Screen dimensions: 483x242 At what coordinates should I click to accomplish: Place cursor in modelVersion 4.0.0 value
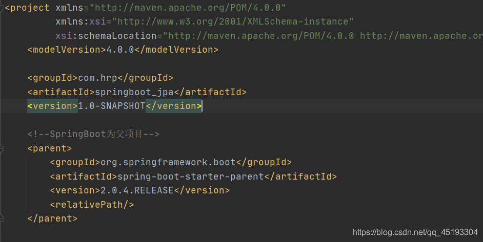click(x=120, y=50)
